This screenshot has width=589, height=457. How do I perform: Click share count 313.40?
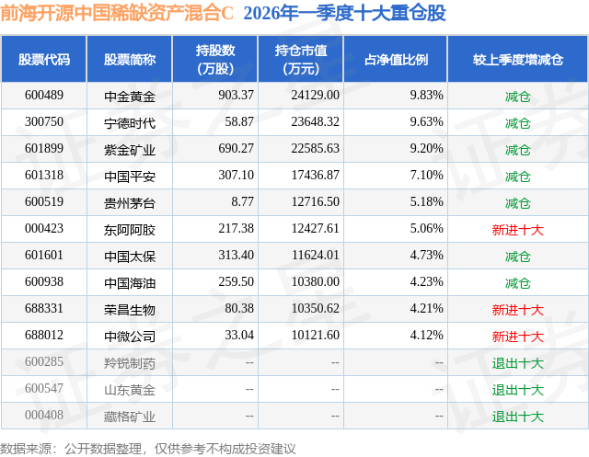tap(236, 255)
